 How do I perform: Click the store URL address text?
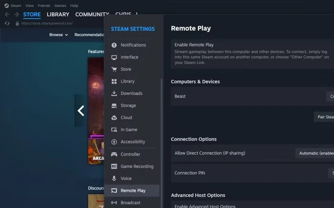coord(47,23)
